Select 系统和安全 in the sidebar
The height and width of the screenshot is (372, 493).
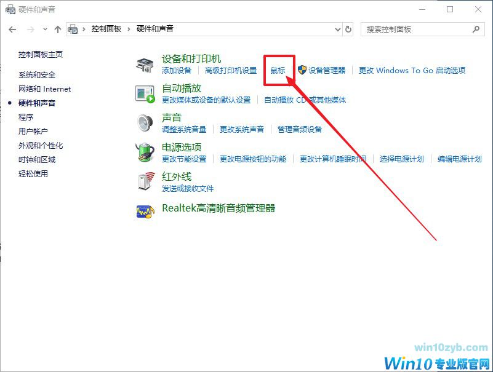point(37,75)
